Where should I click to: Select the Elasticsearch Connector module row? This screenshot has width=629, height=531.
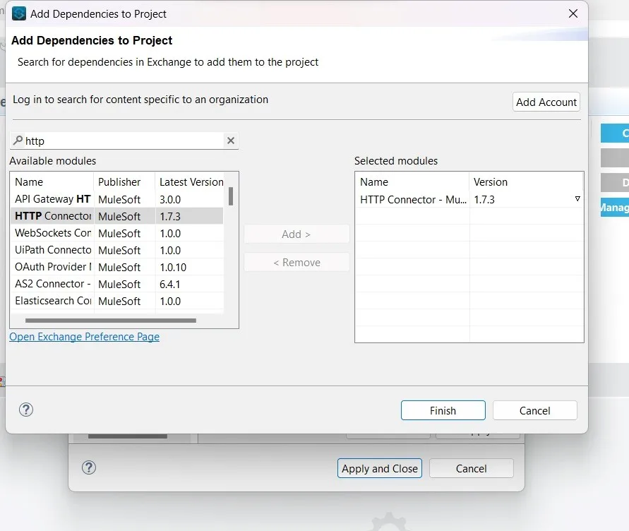[x=116, y=301]
